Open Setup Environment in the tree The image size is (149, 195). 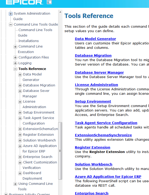tap(39, 112)
